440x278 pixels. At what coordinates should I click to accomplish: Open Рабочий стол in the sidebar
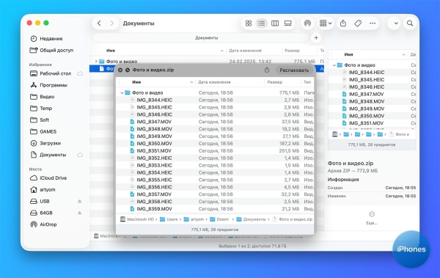pyautogui.click(x=55, y=73)
